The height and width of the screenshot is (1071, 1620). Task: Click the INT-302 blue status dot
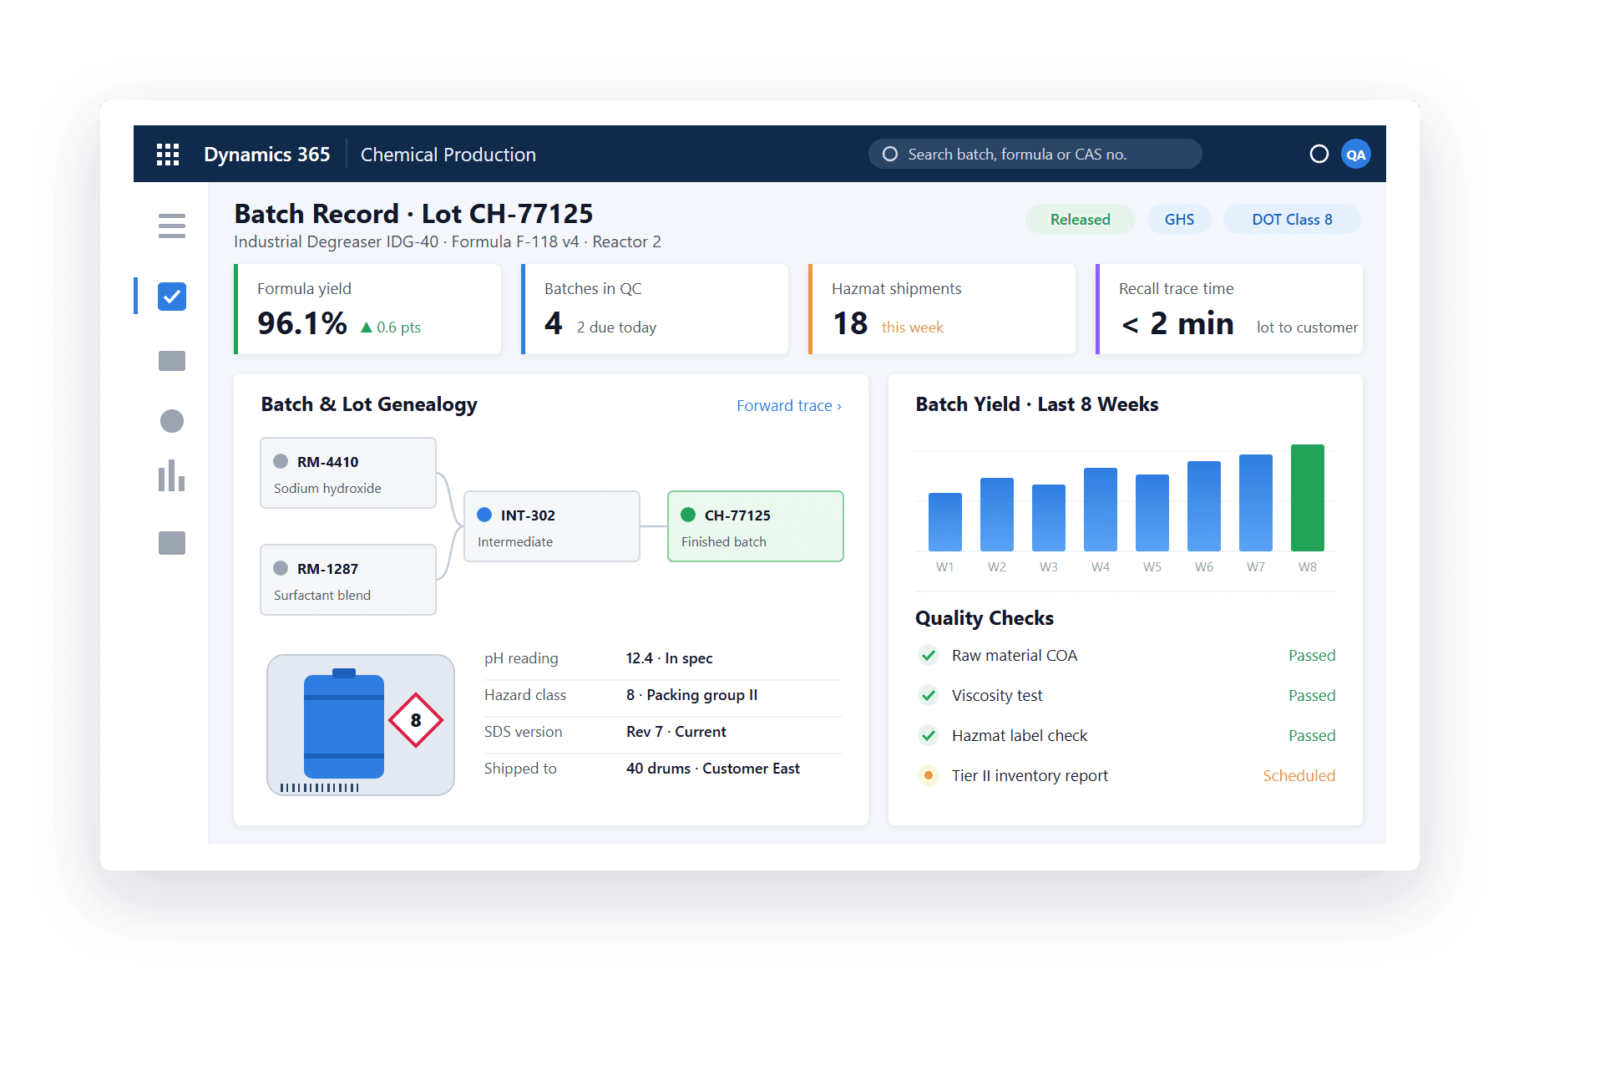point(484,515)
